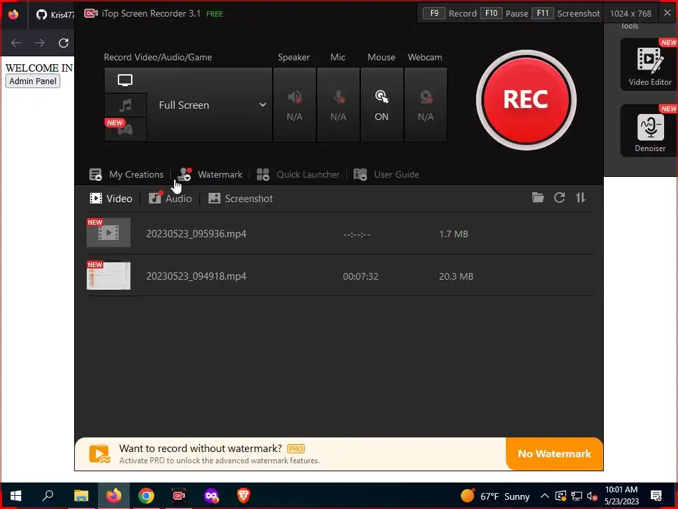Image resolution: width=678 pixels, height=509 pixels.
Task: Open the weather widget 67°F Sunny
Action: tap(495, 496)
